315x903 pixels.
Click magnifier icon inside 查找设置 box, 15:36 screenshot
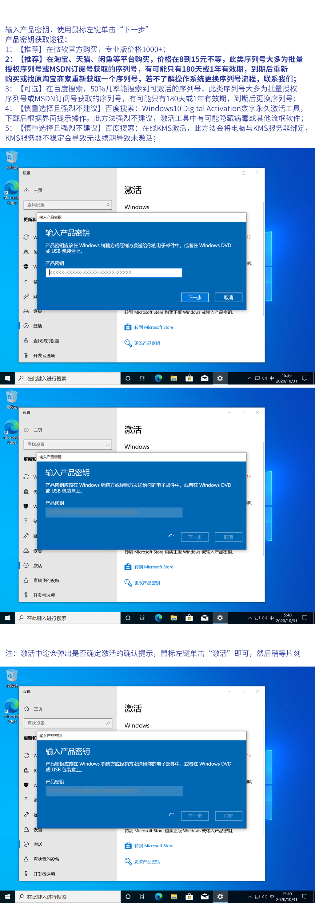coord(108,205)
